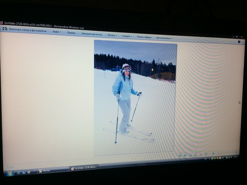This screenshot has height=185, width=247.
Task: Expand the Создать dropdown
Action: click(x=127, y=36)
